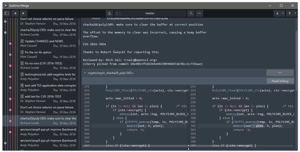Click the pink graph node beside 'Fix no-cms'
This screenshot has height=152, width=300.
point(10,66)
